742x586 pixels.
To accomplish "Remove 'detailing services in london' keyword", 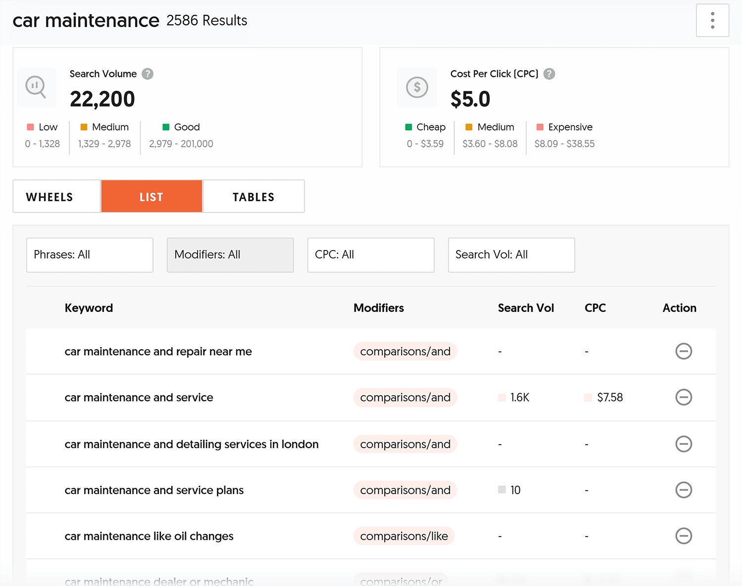I will coord(684,444).
